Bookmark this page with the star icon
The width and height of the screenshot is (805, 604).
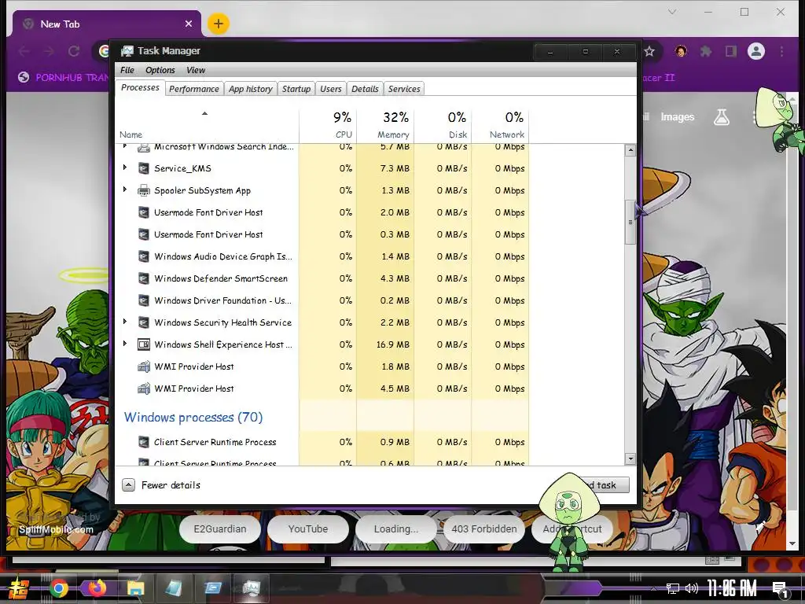649,51
